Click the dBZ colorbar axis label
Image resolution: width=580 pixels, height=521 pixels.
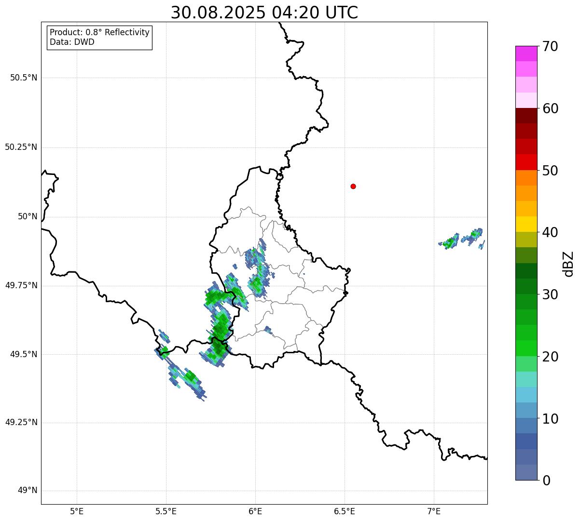568,264
